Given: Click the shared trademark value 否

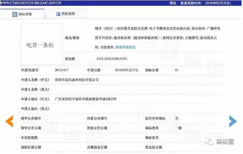Looking at the screenshot, I should [177, 118].
